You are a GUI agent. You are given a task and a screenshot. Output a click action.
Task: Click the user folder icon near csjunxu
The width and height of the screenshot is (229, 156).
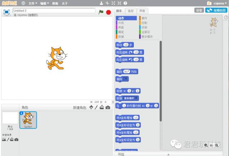point(209,3)
